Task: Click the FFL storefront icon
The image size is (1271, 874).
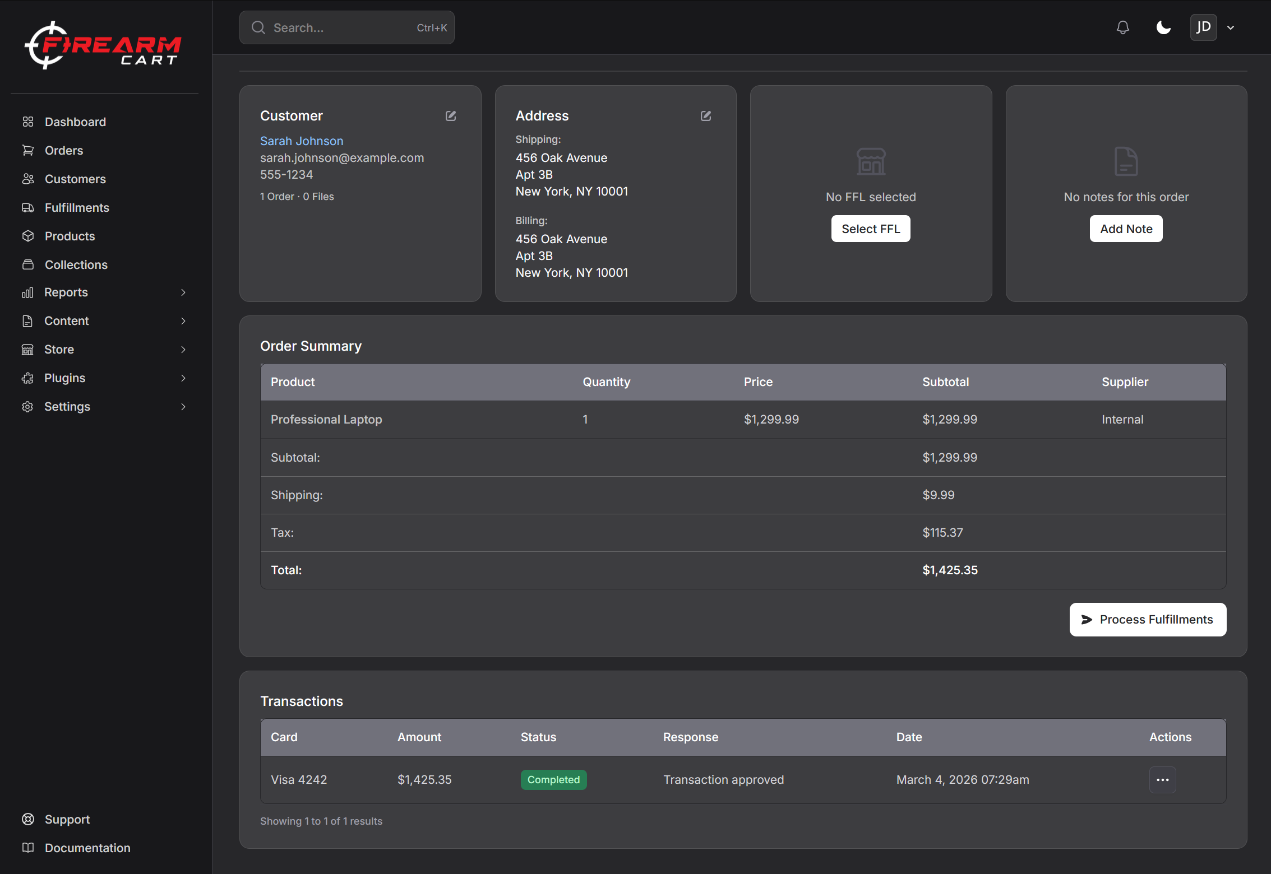Action: click(x=871, y=161)
